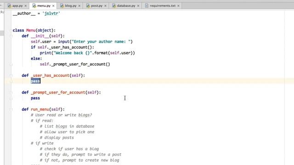The height and width of the screenshot is (165, 294).
Task: Click the "Welcome back {}" string
Action: [73, 53]
